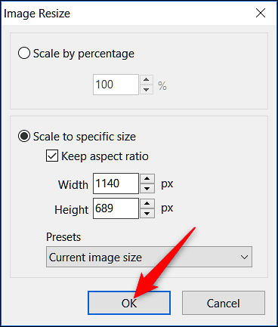Confirm resize with OK button

[x=129, y=303]
